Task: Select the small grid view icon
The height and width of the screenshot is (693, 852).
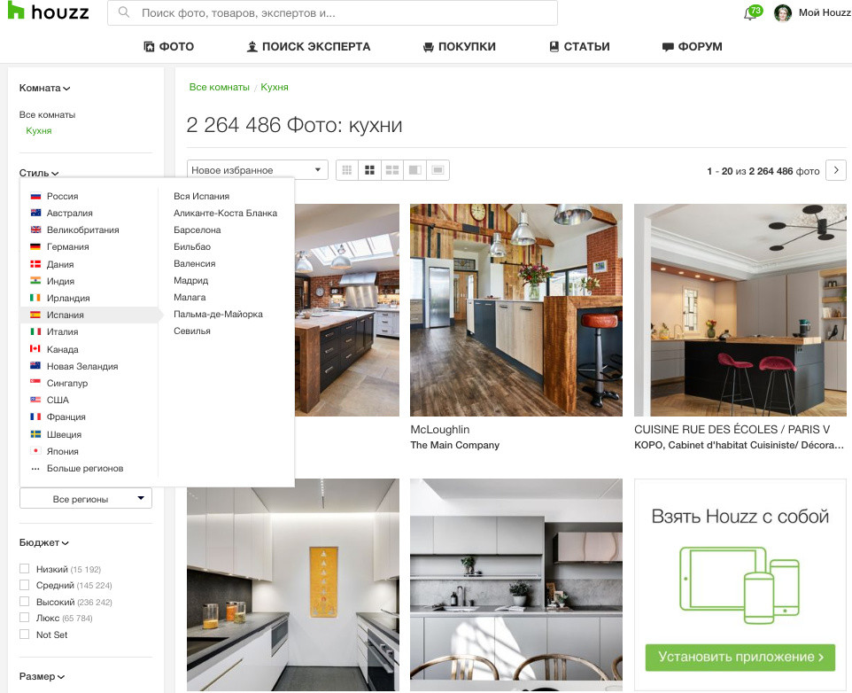Action: 346,169
